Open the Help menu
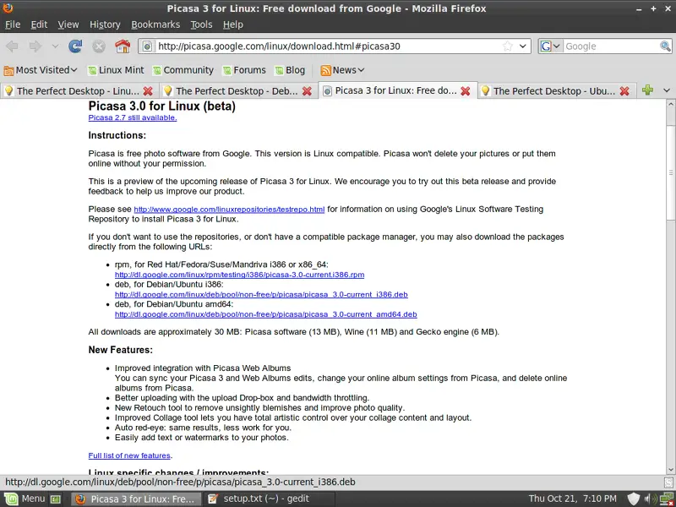676x507 pixels. pos(233,25)
